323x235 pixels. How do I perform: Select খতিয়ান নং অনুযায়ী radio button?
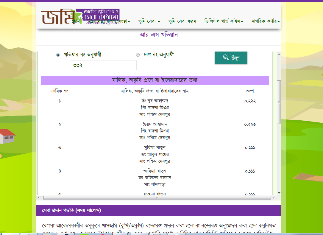click(58, 55)
